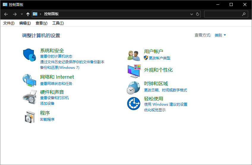Open the Ease of Access icon
252x165 pixels.
click(x=134, y=104)
